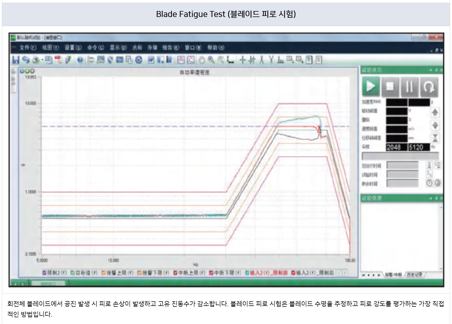The height and width of the screenshot is (324, 452).
Task: Click the magnifier zoom in toolbar icon
Action: point(211,60)
